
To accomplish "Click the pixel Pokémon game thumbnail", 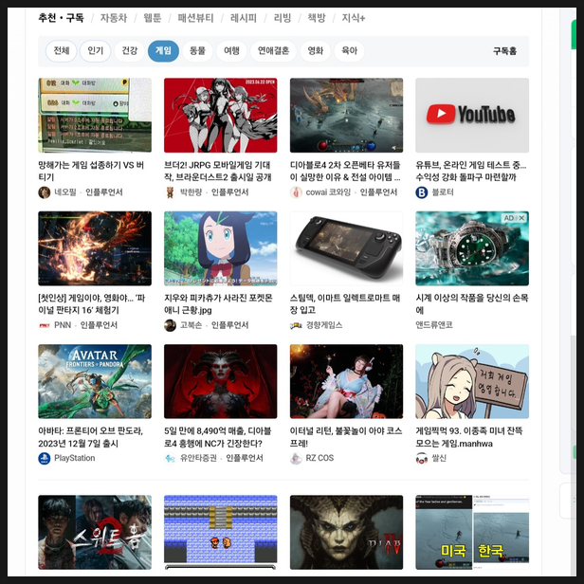I will click(x=221, y=532).
